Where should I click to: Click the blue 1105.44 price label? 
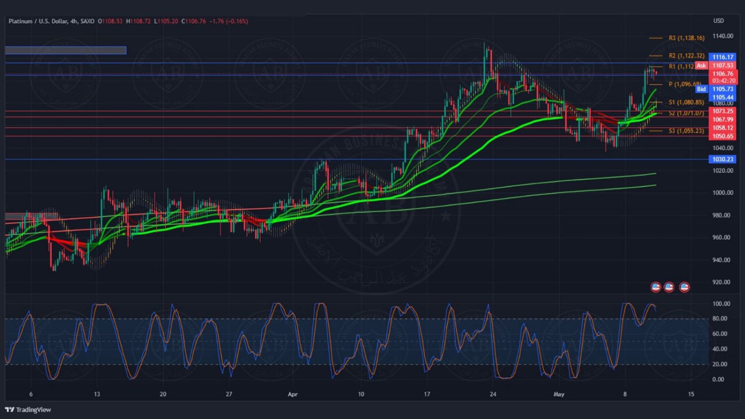pos(723,98)
